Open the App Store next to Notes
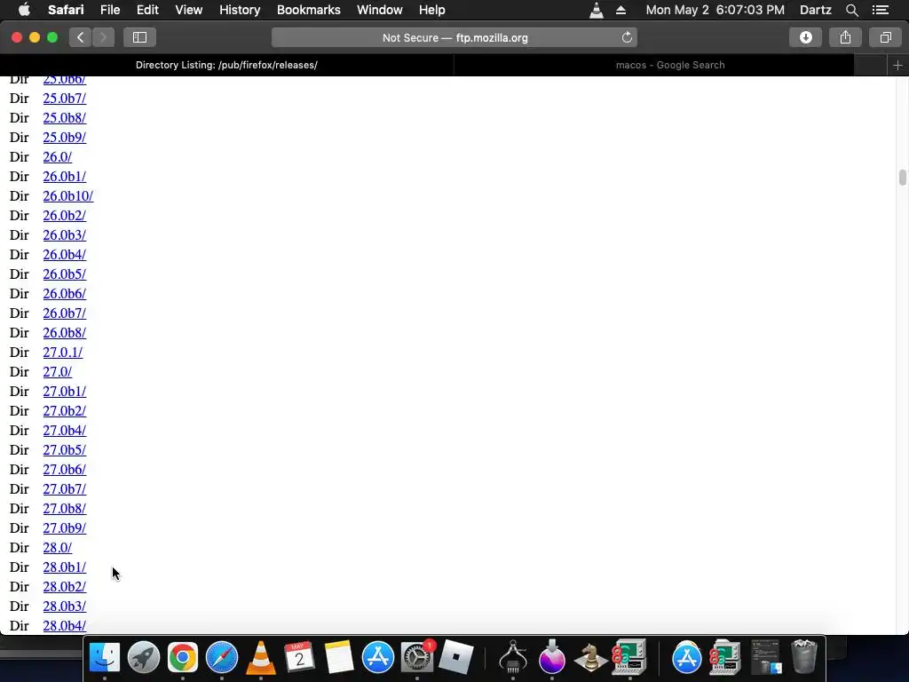 click(378, 657)
